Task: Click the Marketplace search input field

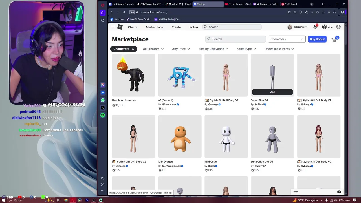Action: [x=235, y=39]
